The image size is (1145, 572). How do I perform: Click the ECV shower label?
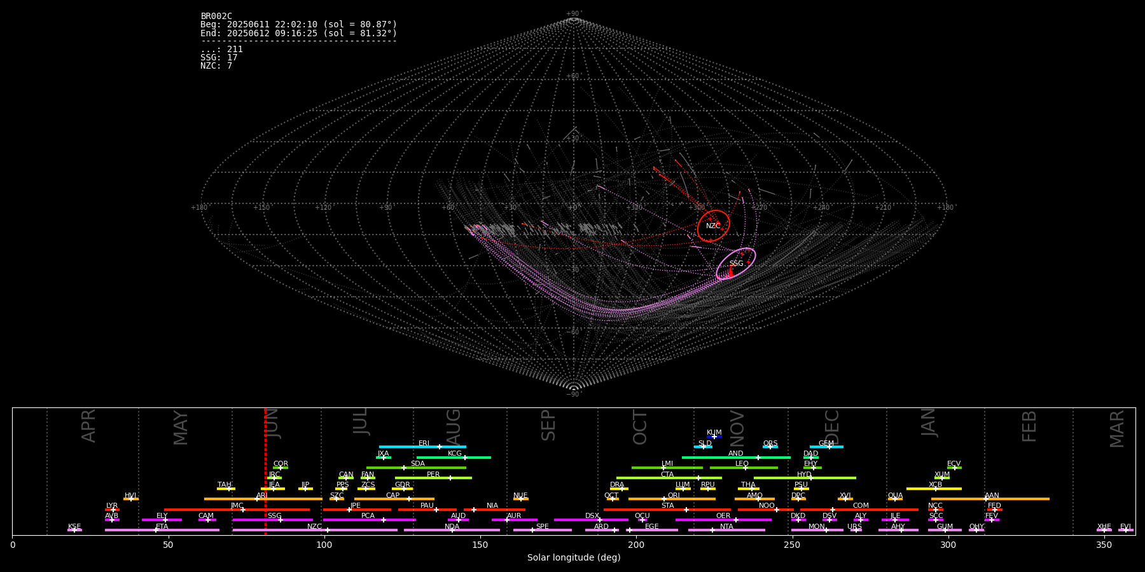pyautogui.click(x=954, y=464)
